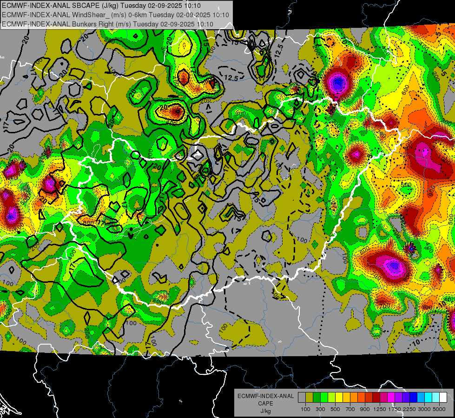Click the magenta legend swatch ending at 1750
The height and width of the screenshot is (418, 455).
(x=391, y=398)
